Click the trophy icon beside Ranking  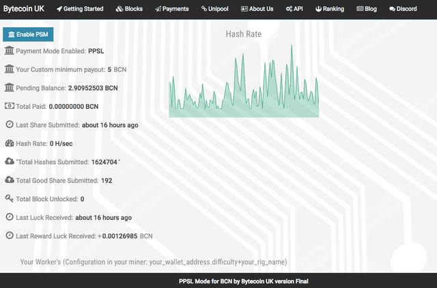[319, 9]
